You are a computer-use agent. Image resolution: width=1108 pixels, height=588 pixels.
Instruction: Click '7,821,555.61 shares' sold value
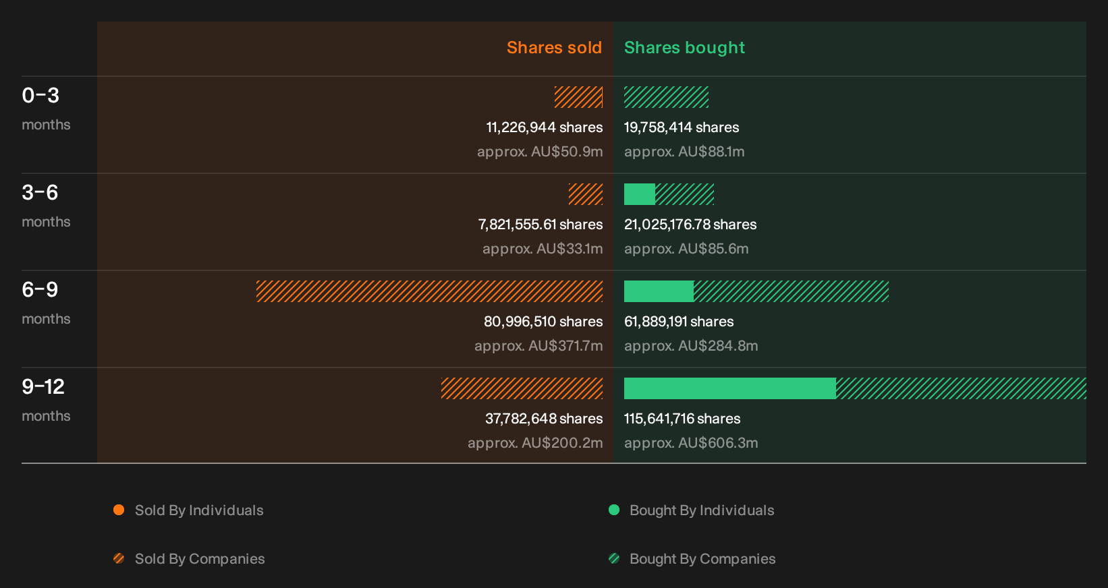(x=541, y=225)
